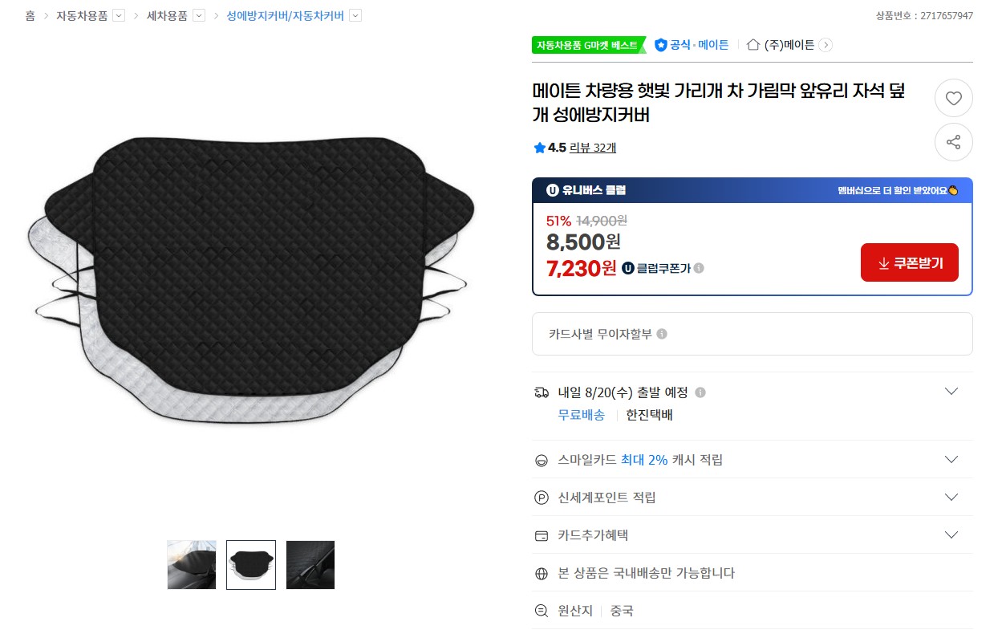Screen dimensions: 1002x634
Task: Expand the delivery details section
Action: tap(951, 392)
